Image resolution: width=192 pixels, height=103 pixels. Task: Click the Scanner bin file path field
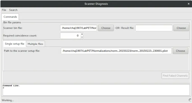(78, 28)
